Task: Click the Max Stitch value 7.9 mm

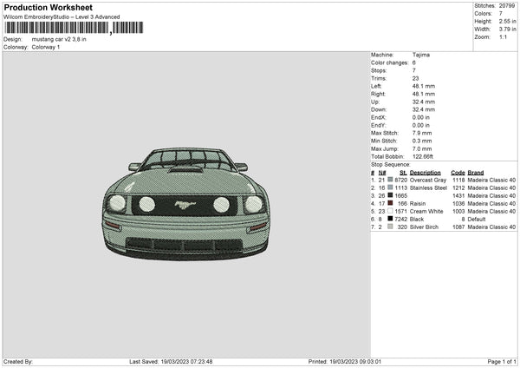Action: [x=422, y=133]
